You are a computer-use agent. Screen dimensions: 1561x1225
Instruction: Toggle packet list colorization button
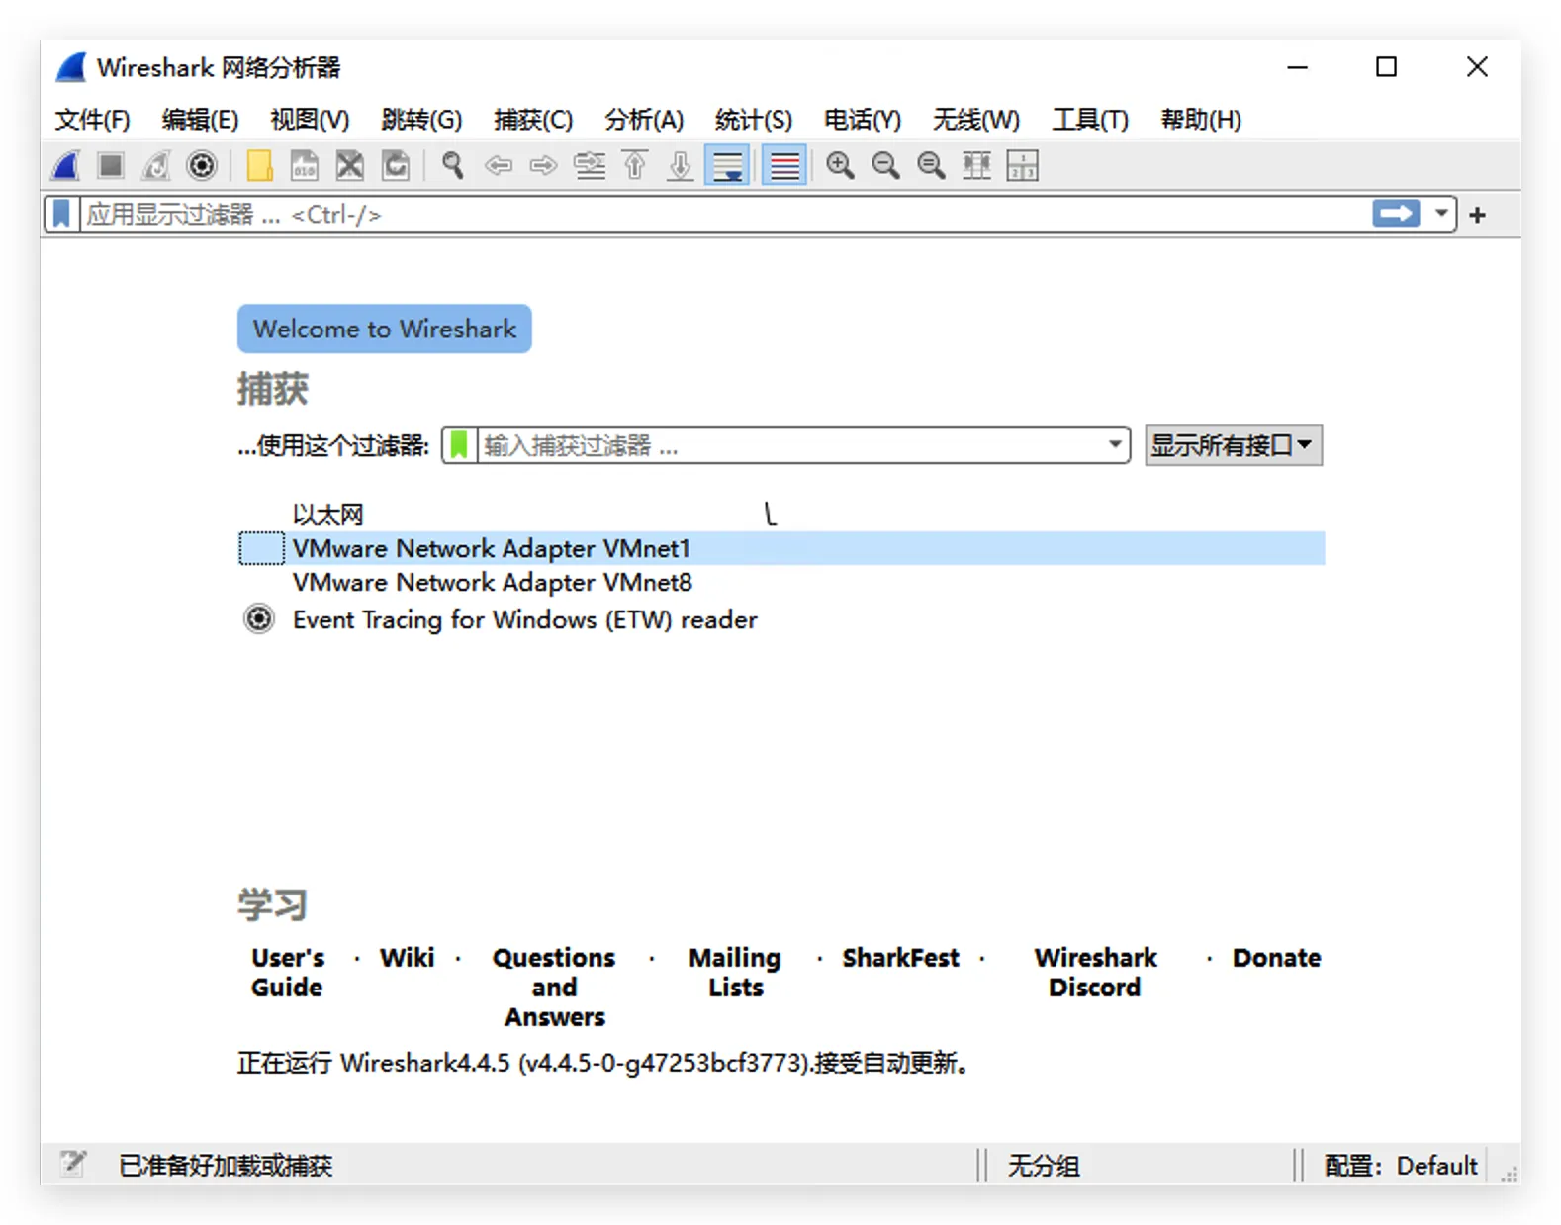point(784,165)
